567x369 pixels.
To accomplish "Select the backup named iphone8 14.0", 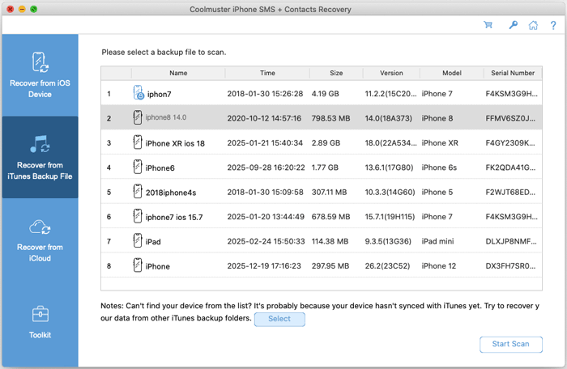I will [165, 117].
